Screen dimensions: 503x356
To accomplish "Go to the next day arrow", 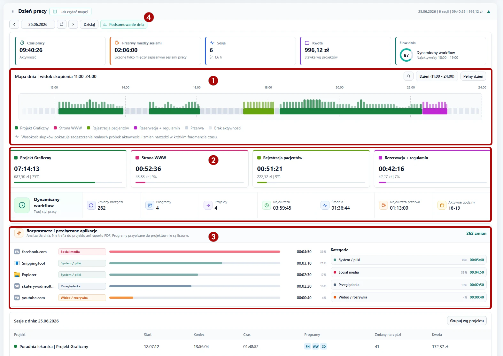I will [73, 24].
